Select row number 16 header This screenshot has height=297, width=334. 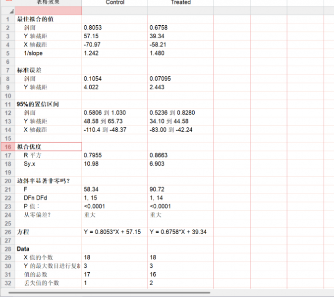pos(7,147)
